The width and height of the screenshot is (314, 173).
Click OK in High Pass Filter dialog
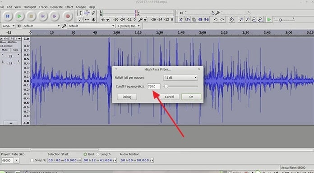point(191,97)
